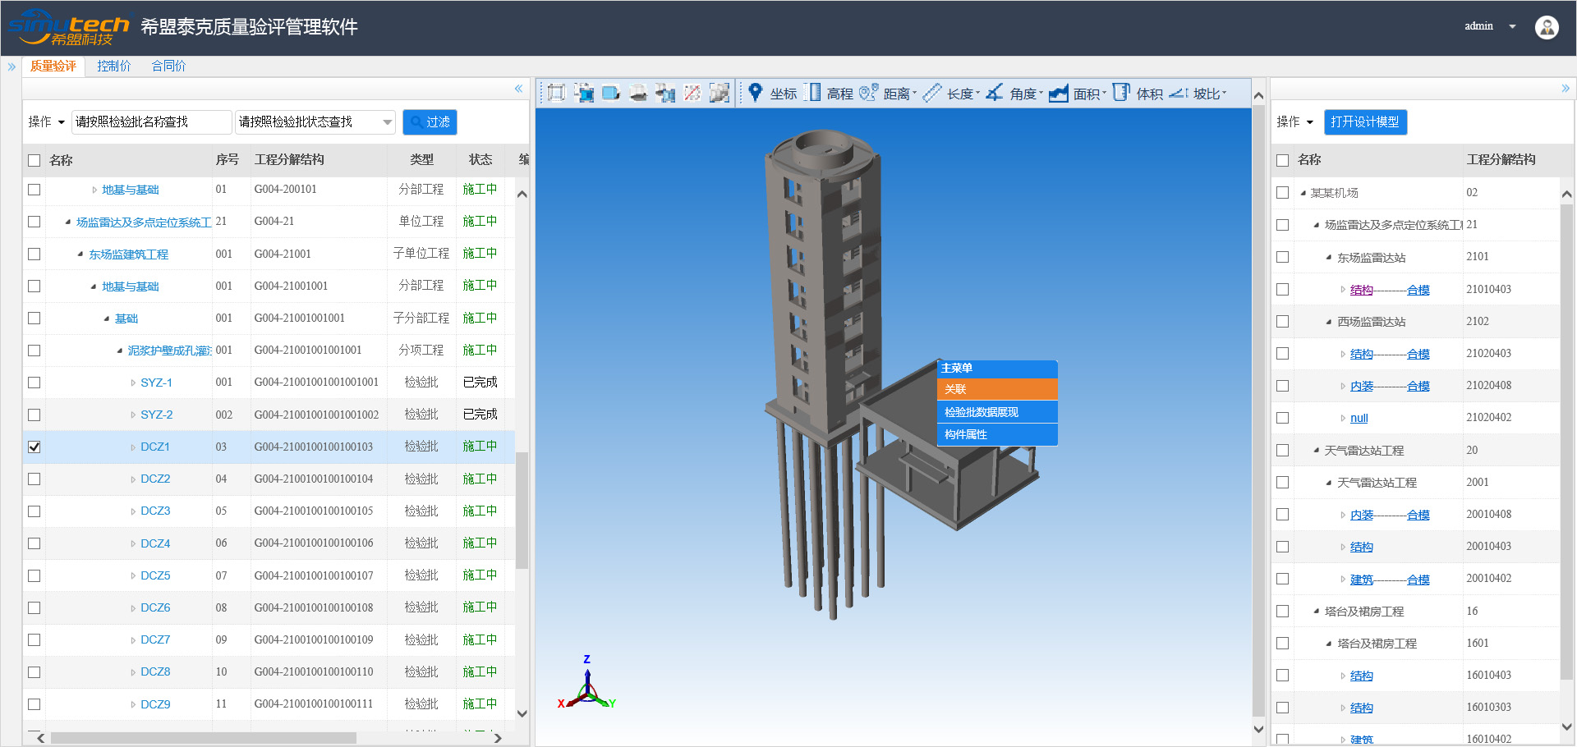
Task: Click the 工程分解结构 column header in left table
Action: [x=289, y=159]
